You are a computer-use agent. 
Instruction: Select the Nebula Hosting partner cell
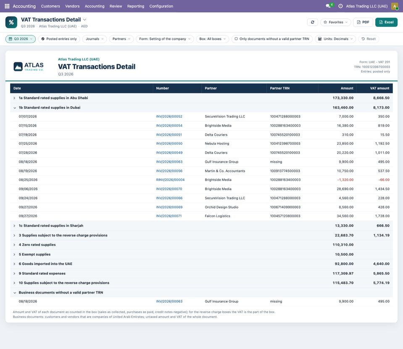tap(217, 144)
